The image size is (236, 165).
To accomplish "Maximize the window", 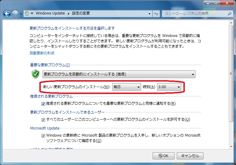I will (216, 3).
